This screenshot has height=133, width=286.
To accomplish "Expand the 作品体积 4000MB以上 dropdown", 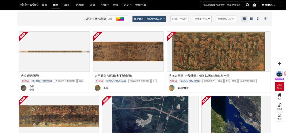I will click(x=149, y=19).
